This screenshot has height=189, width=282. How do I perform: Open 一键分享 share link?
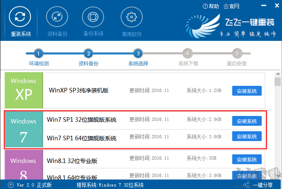tap(263, 185)
